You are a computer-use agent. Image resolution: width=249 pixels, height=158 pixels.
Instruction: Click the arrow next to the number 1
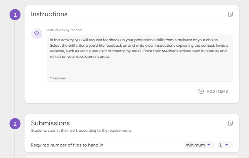click(x=227, y=145)
